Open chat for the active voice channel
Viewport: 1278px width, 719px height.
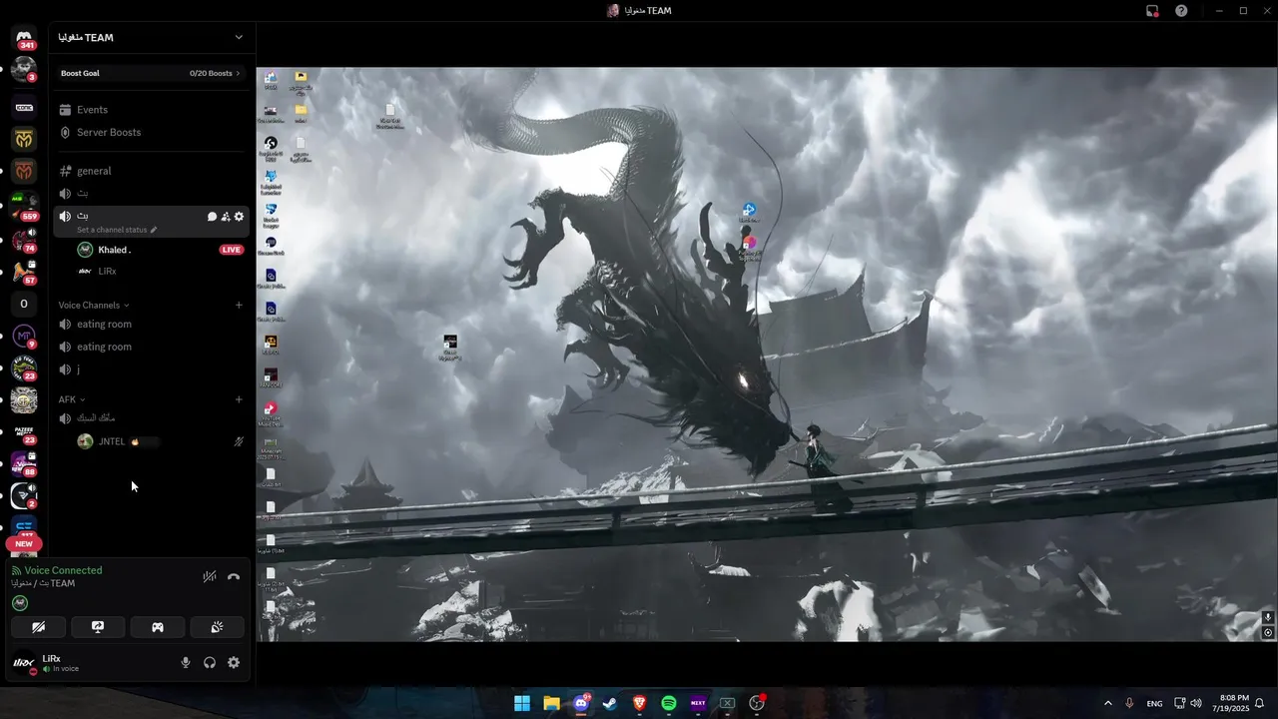212,217
